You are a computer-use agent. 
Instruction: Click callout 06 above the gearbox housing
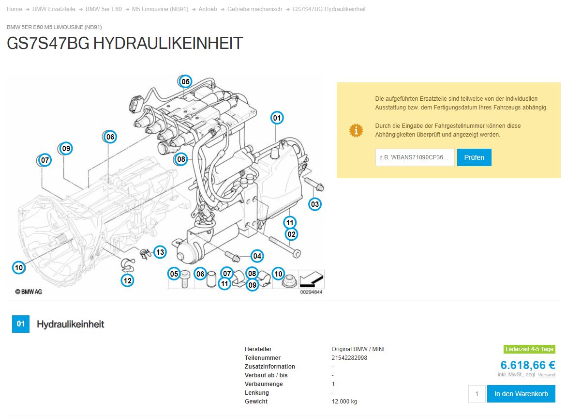[110, 137]
